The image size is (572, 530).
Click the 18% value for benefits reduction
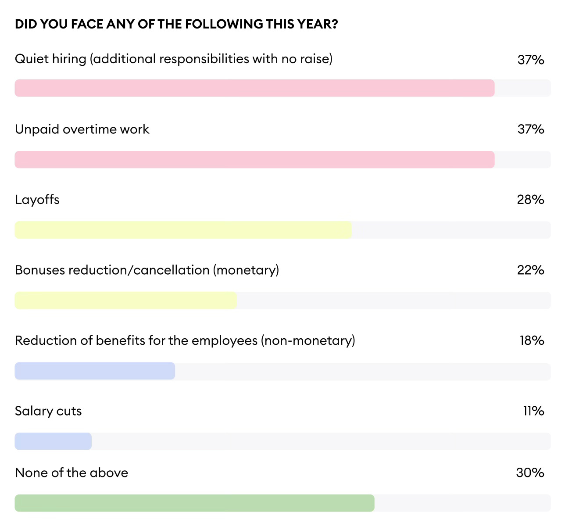pyautogui.click(x=532, y=340)
